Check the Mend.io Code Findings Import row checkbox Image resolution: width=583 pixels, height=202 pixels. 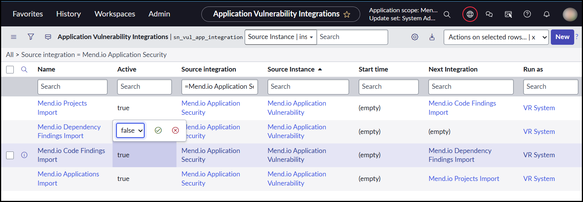click(x=10, y=155)
